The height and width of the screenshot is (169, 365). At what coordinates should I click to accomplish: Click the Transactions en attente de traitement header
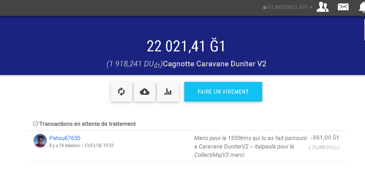click(87, 124)
